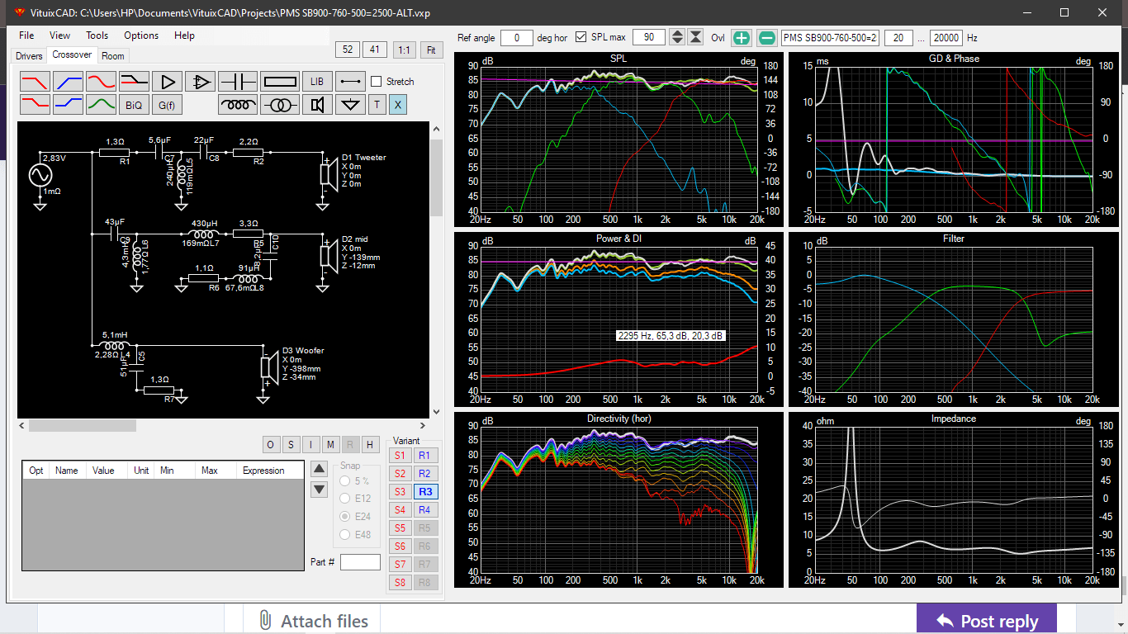The width and height of the screenshot is (1128, 634).
Task: Click the T toggle button
Action: click(377, 105)
